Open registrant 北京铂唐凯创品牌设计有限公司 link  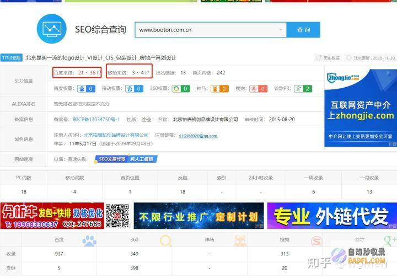(116, 135)
